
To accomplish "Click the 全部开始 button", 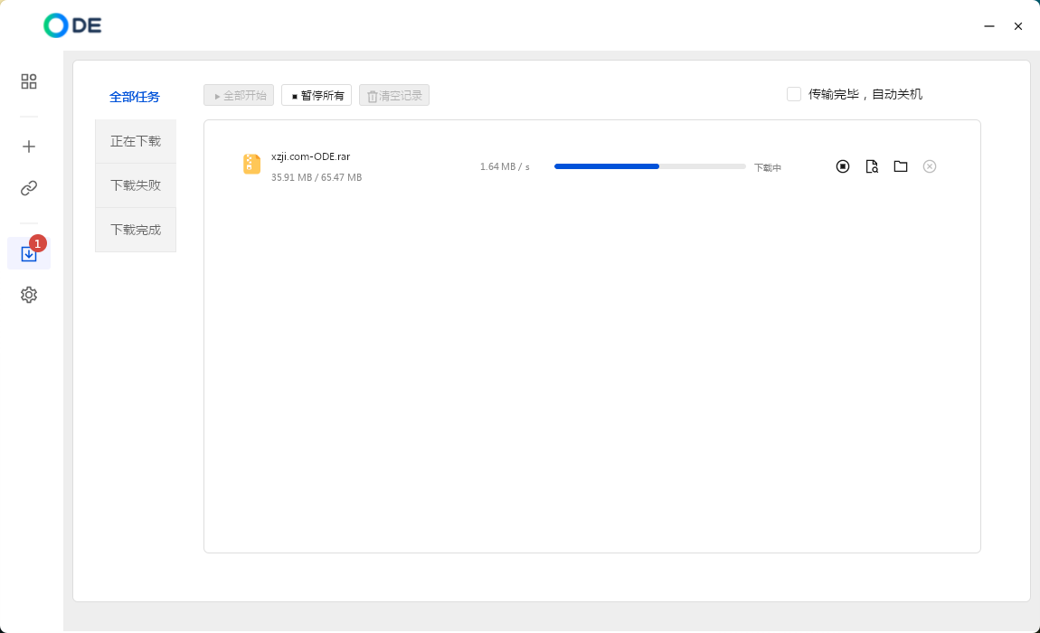I will click(240, 95).
